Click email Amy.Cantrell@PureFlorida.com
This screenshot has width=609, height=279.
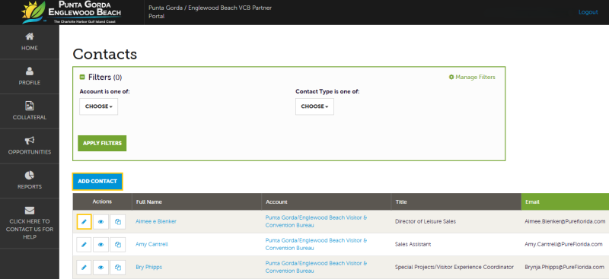[563, 245]
